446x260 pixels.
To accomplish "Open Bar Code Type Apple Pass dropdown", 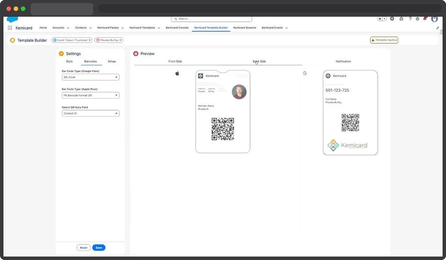I will (90, 95).
